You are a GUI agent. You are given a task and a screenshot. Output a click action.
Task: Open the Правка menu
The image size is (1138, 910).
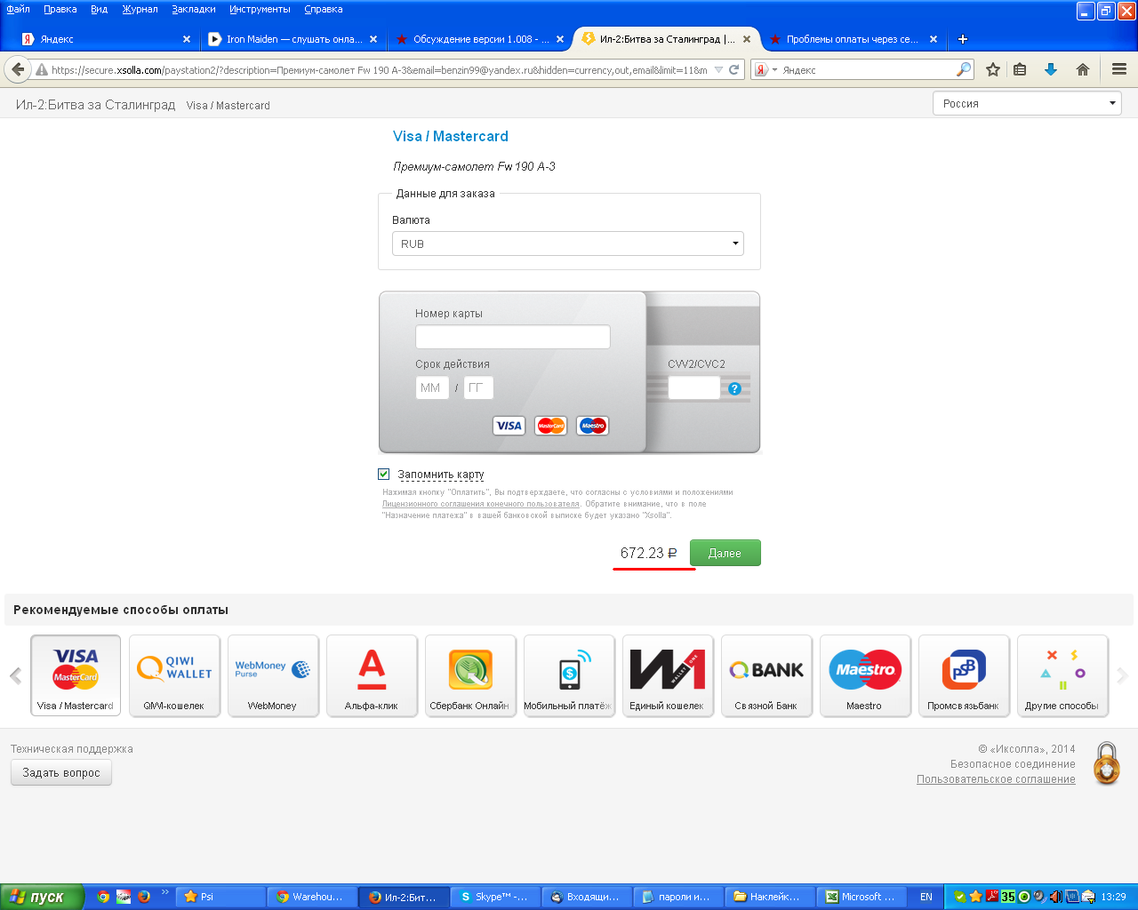pos(60,9)
